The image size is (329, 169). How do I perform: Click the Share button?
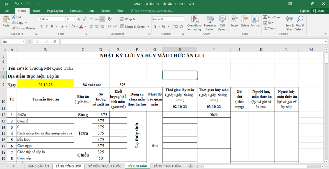point(319,11)
